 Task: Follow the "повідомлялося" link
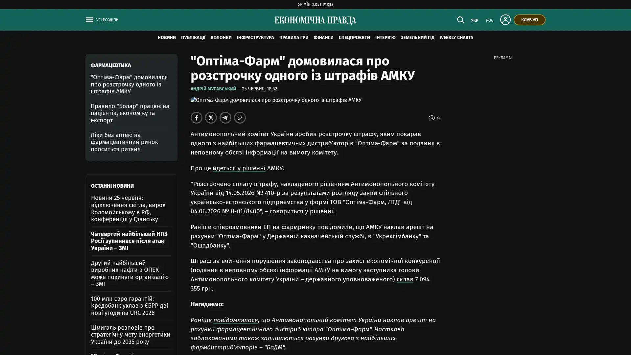[x=236, y=320]
